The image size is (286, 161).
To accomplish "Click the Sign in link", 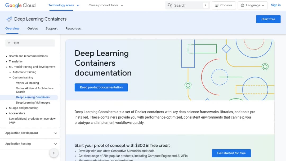I will 276,5.
